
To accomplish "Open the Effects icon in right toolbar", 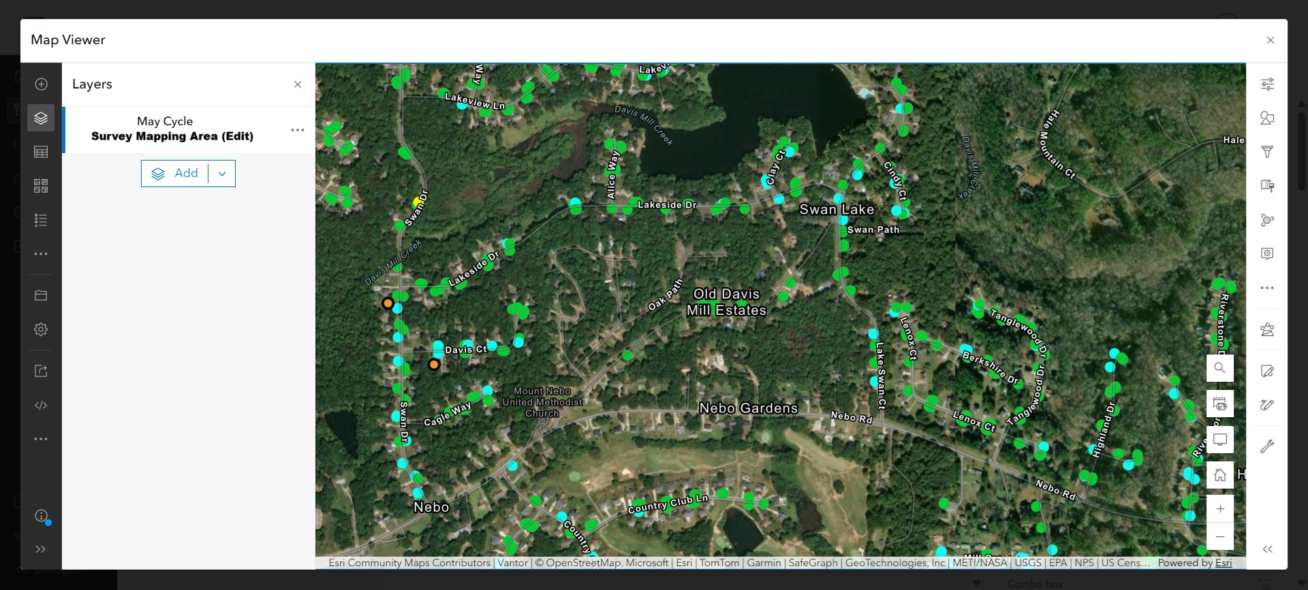I will click(1267, 186).
